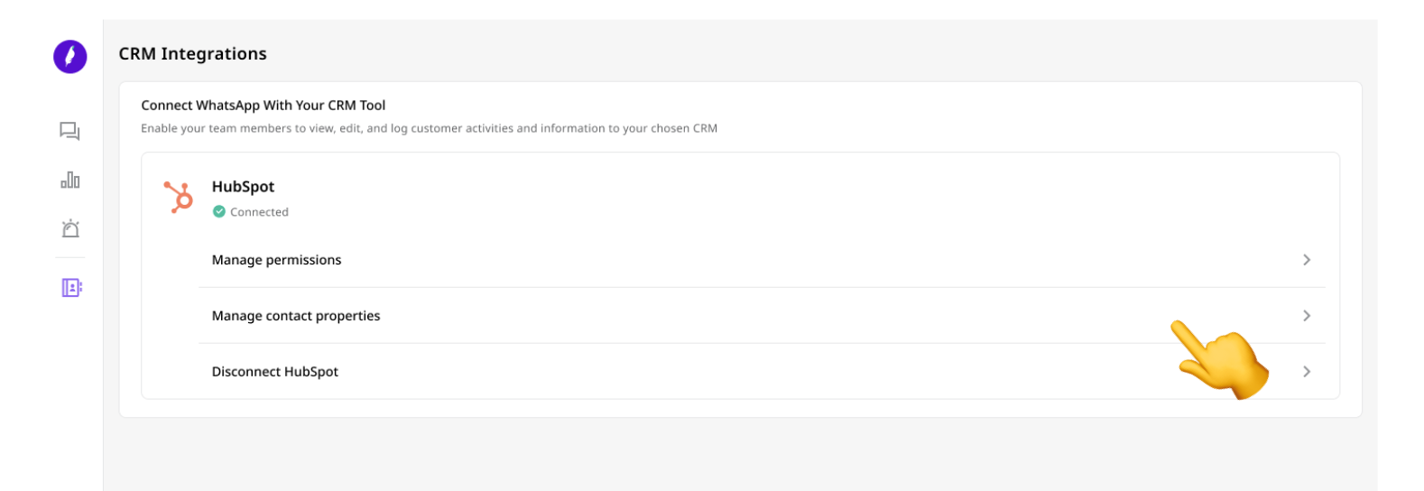Screen dimensions: 1424x491
Task: Click the Disconnect HubSpot chevron arrow
Action: (x=1306, y=372)
